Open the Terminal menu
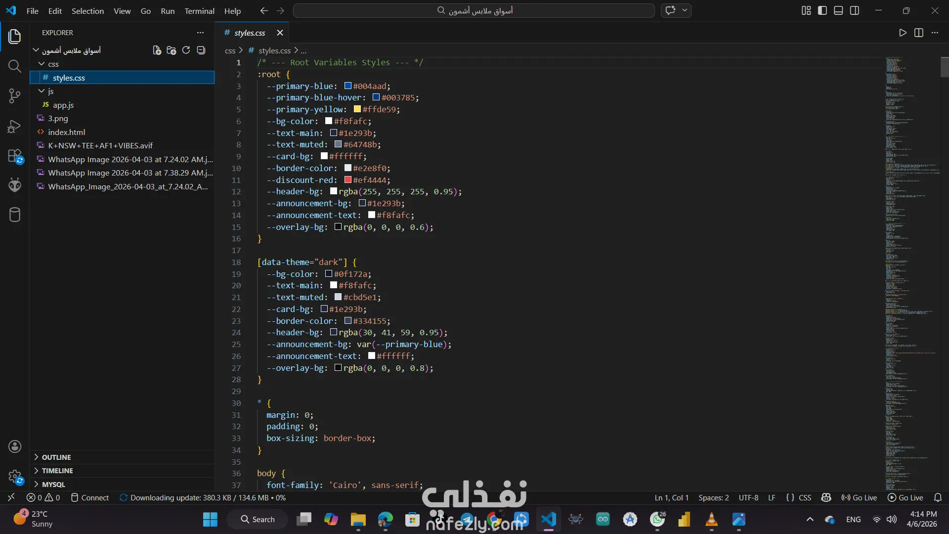The height and width of the screenshot is (534, 949). (199, 11)
